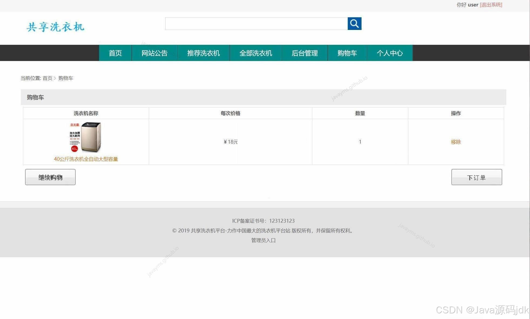The height and width of the screenshot is (319, 530).
Task: Open the 个人中心 page
Action: (x=390, y=53)
